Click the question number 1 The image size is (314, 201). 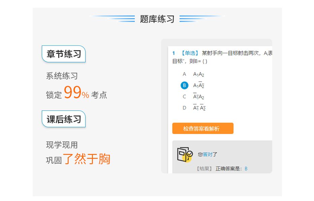(174, 53)
